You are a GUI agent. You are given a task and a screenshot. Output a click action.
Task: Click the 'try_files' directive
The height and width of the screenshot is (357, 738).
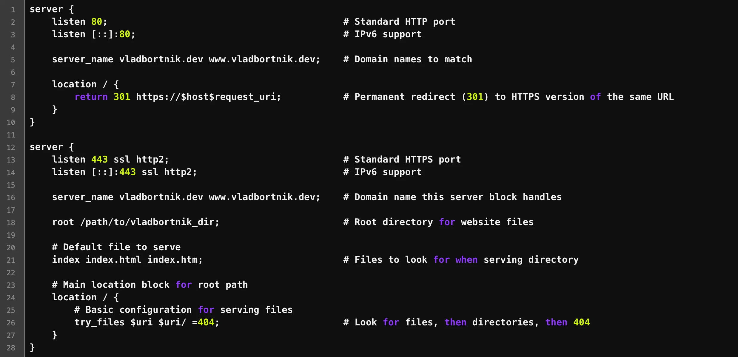pyautogui.click(x=99, y=322)
